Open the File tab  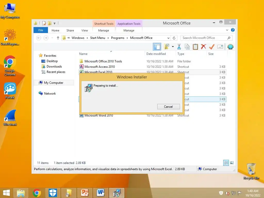point(41,30)
